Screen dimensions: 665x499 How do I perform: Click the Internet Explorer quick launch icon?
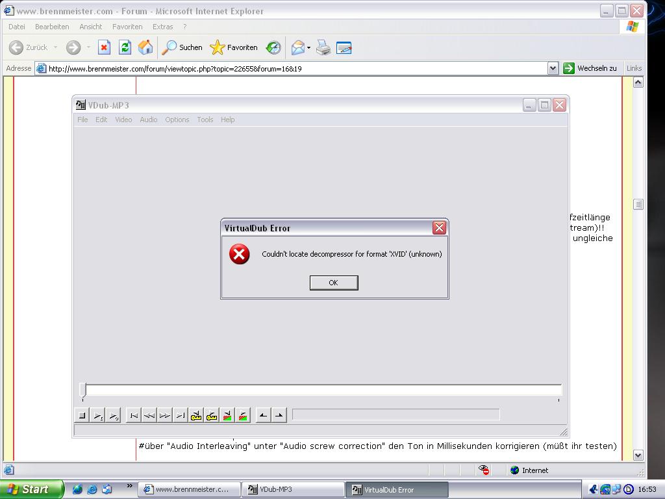coord(92,489)
